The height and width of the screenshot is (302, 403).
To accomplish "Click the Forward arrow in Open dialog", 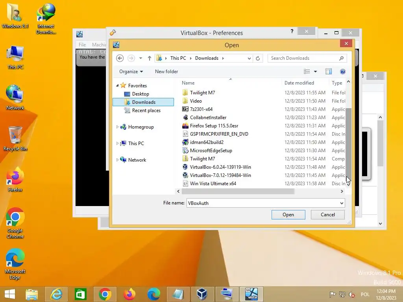I will pyautogui.click(x=131, y=58).
